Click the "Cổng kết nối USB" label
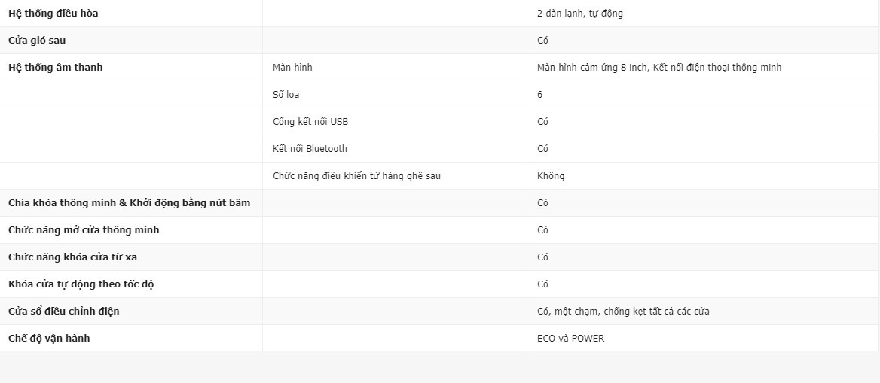 tap(310, 122)
